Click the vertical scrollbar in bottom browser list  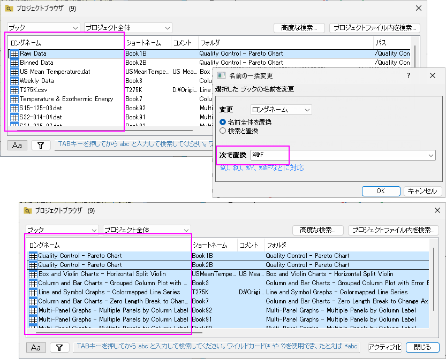tap(433, 279)
